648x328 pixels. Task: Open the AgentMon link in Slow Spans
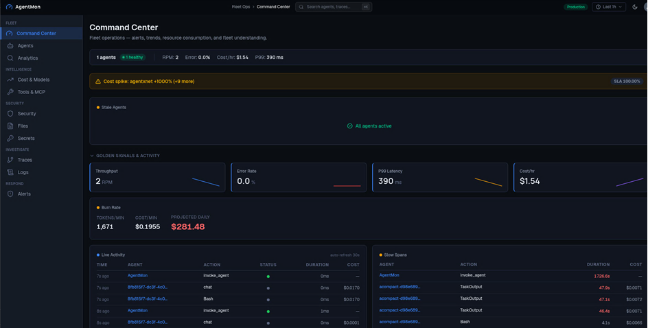click(389, 275)
